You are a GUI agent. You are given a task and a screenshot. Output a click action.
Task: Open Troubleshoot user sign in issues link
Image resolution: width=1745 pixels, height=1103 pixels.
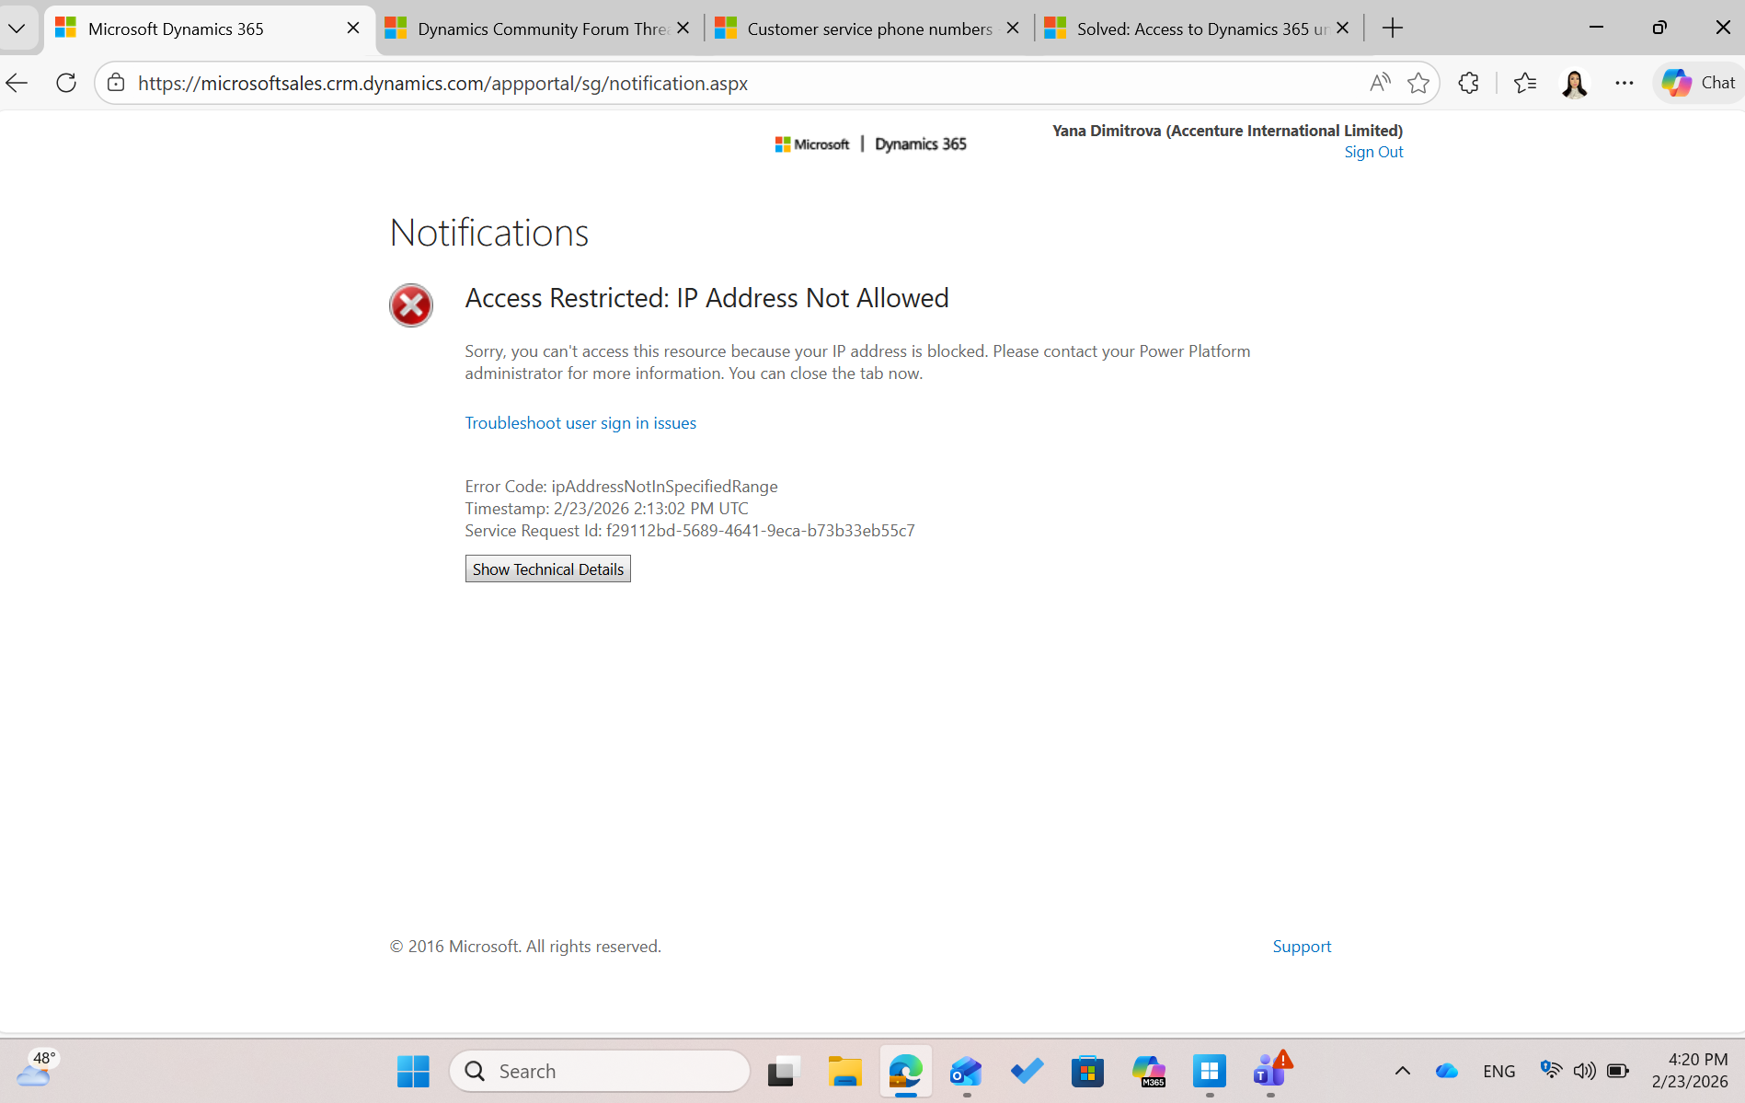pos(580,422)
